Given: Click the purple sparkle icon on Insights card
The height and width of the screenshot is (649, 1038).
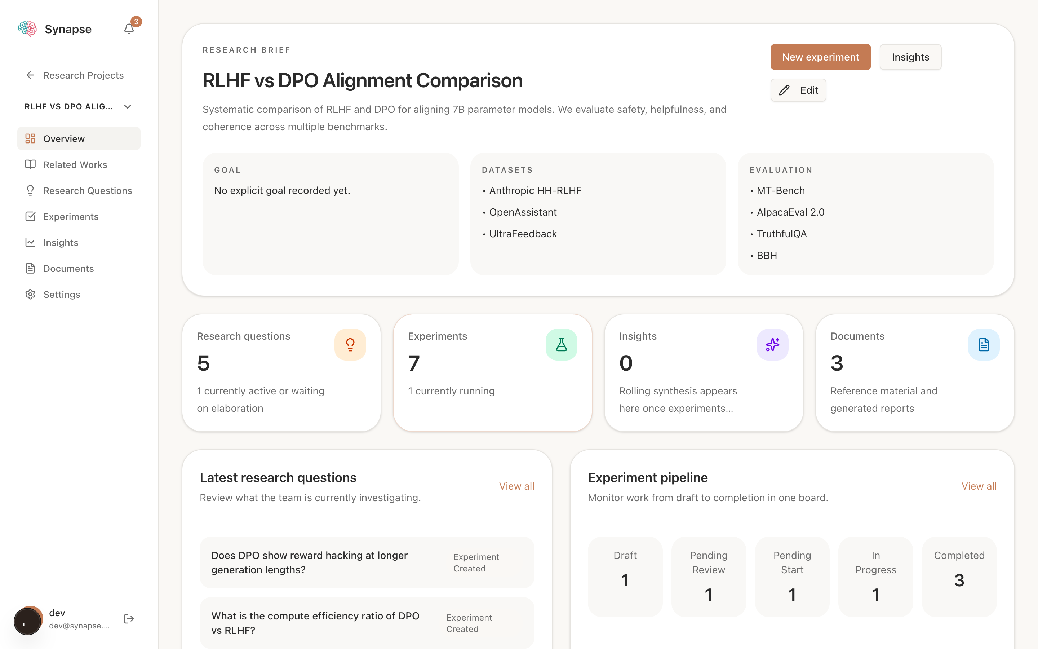Looking at the screenshot, I should (x=772, y=344).
